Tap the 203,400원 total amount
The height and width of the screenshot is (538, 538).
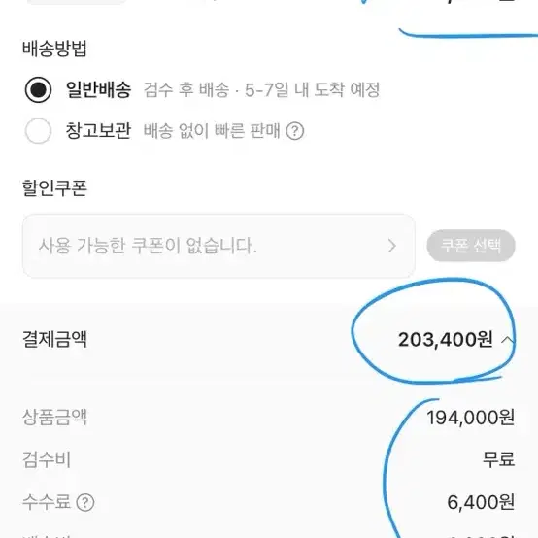point(446,340)
